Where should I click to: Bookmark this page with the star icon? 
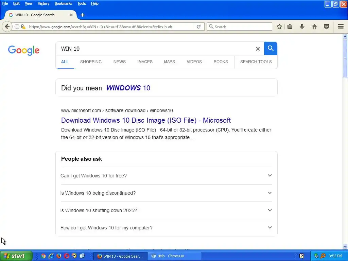coord(279,27)
